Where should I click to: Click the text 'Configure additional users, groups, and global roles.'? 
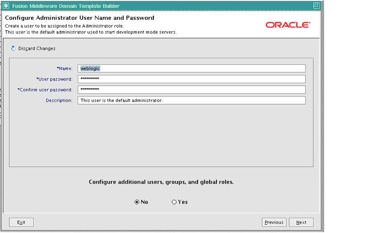pyautogui.click(x=161, y=182)
